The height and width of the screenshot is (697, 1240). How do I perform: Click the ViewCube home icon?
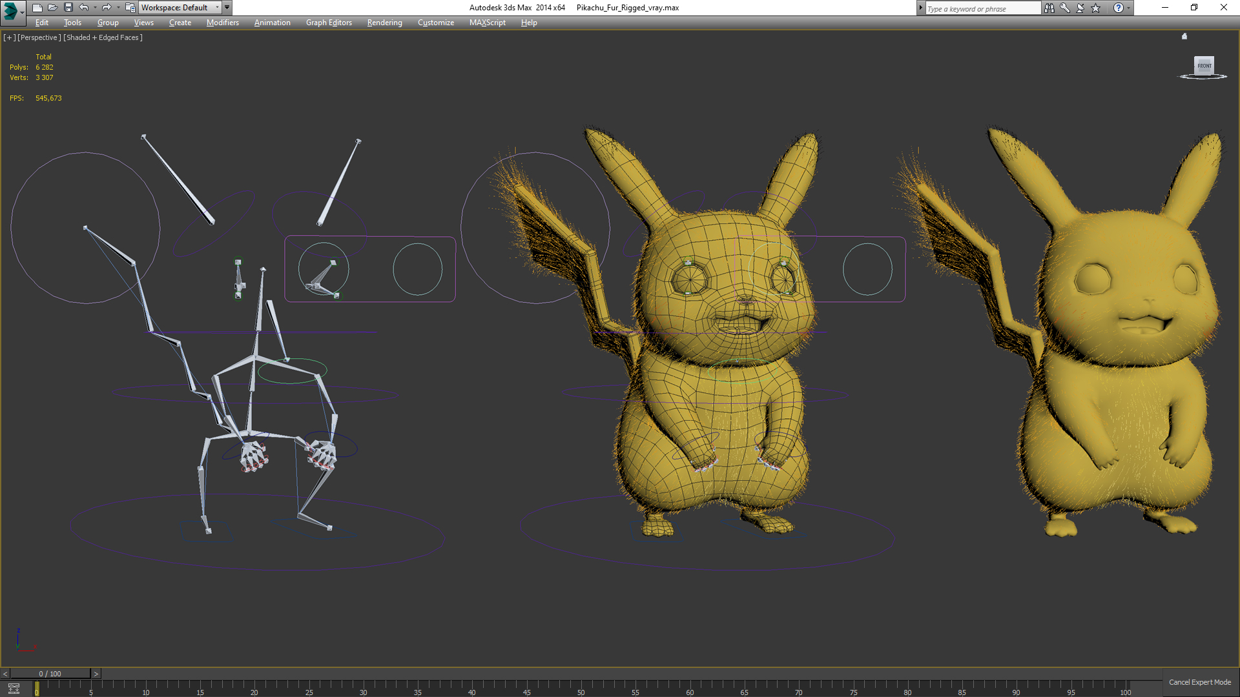1184,36
